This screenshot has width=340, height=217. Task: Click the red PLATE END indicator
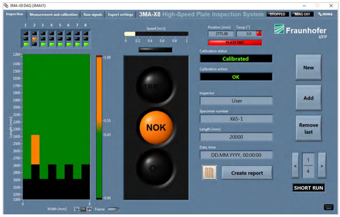coord(235,43)
